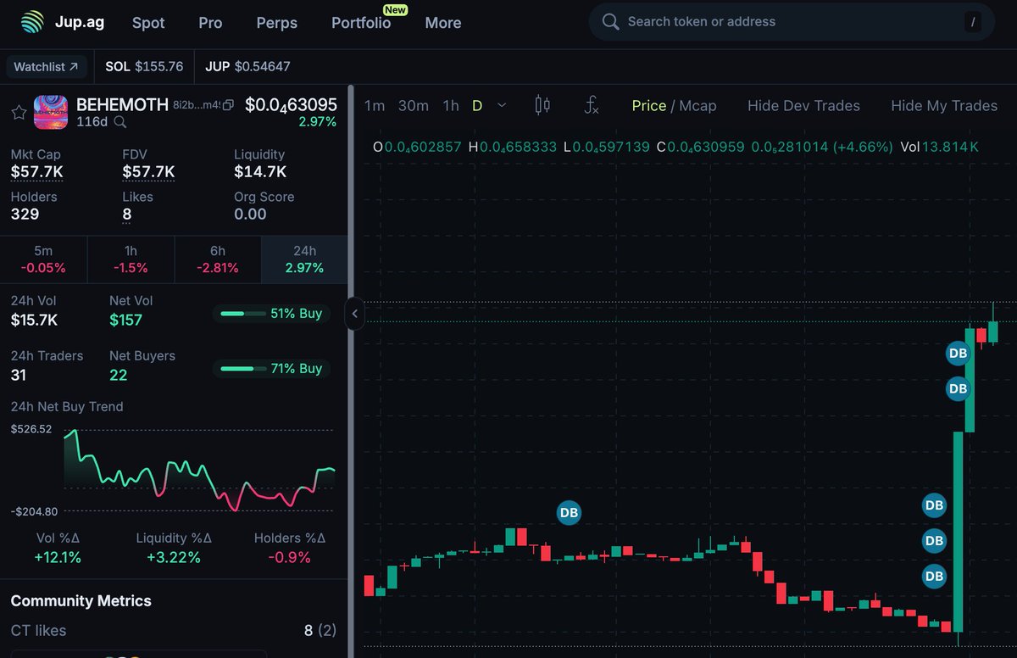Select the 6h stats tab
This screenshot has height=658, width=1017.
pyautogui.click(x=218, y=259)
